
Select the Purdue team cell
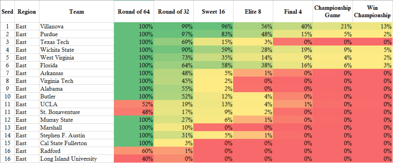(x=76, y=34)
